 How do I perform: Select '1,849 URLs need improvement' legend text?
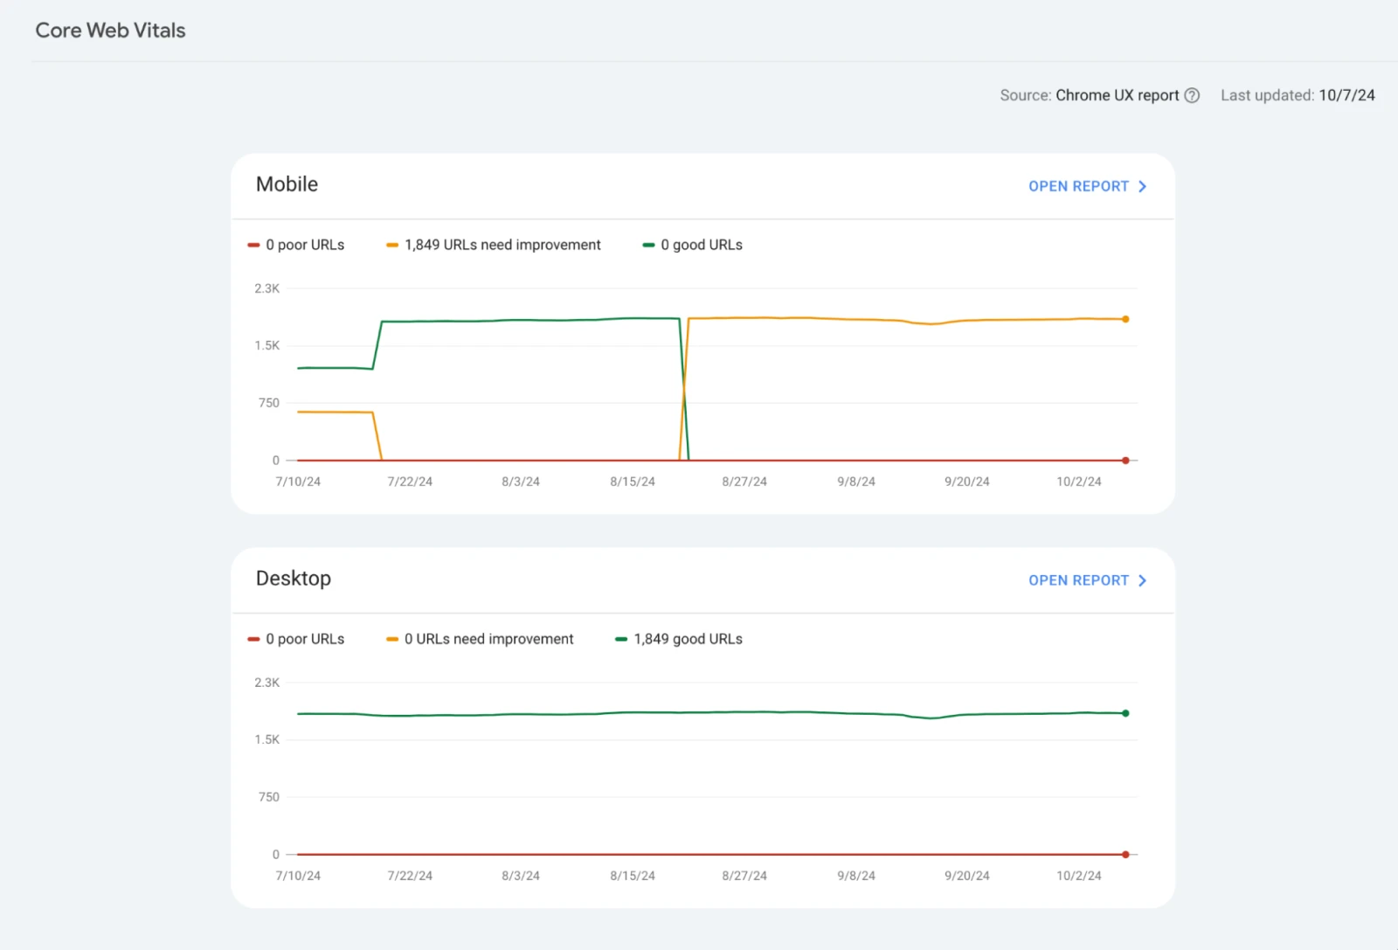[502, 245]
